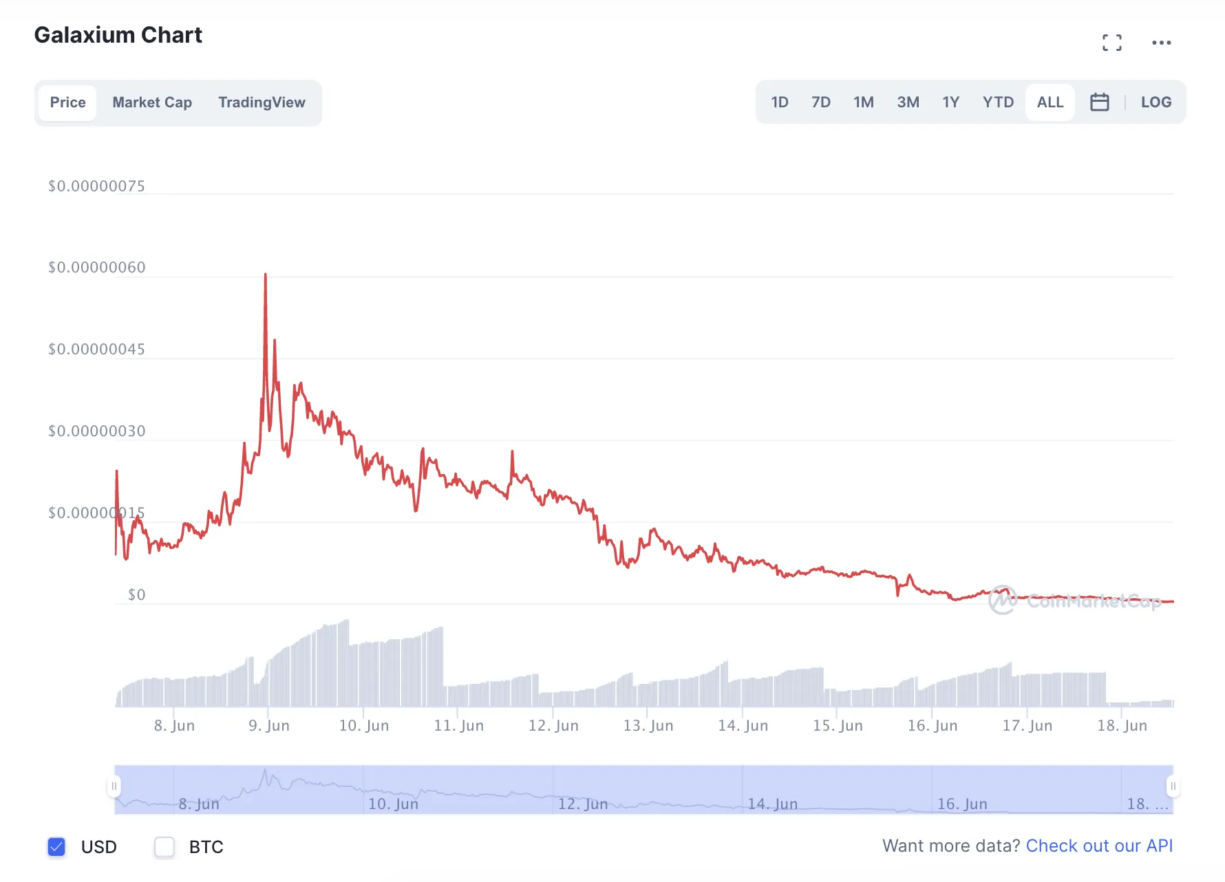This screenshot has width=1225, height=882.
Task: Click the 1M range button
Action: tap(864, 102)
